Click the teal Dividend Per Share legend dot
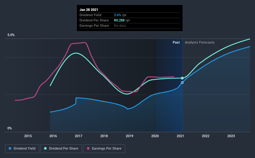Screen dimensions: 255x158 click(x=45, y=148)
